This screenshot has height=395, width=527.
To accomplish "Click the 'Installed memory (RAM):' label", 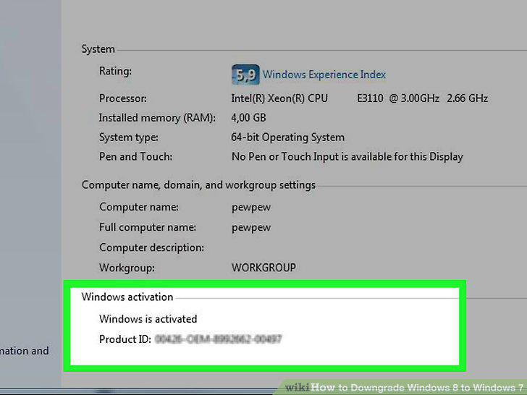I will (157, 118).
